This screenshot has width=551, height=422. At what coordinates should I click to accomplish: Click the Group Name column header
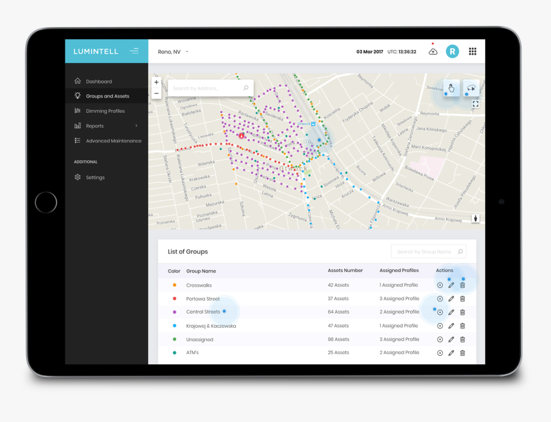point(201,271)
